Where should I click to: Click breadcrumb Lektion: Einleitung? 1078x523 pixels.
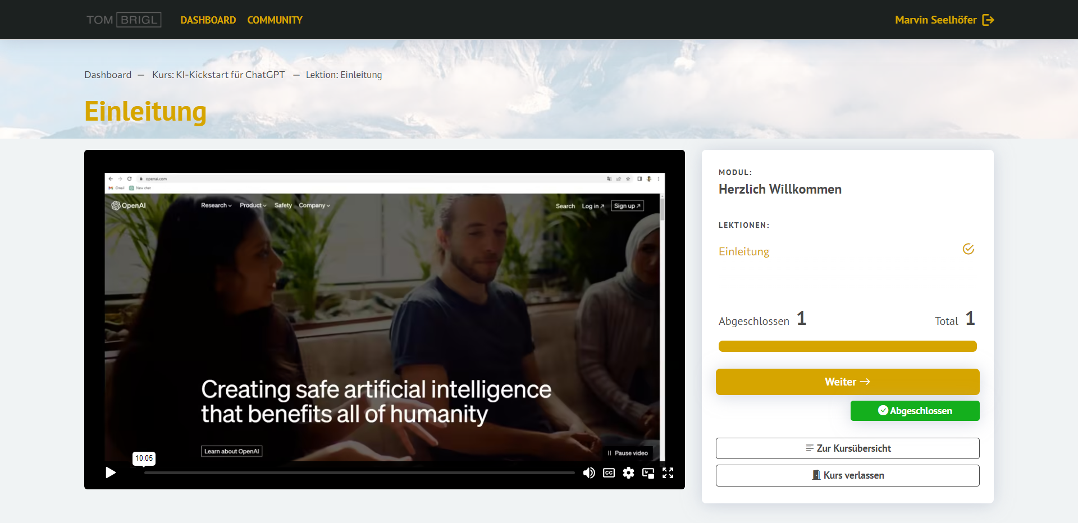pos(344,75)
